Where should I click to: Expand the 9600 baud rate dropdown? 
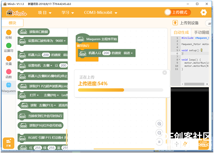(61, 41)
